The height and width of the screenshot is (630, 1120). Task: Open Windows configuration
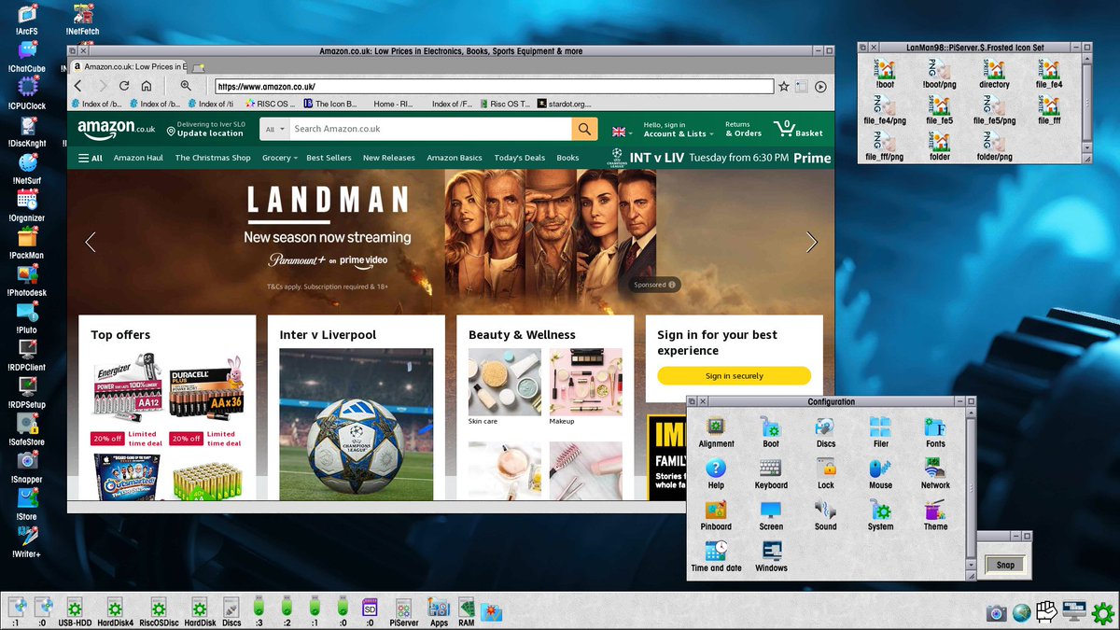tap(770, 555)
